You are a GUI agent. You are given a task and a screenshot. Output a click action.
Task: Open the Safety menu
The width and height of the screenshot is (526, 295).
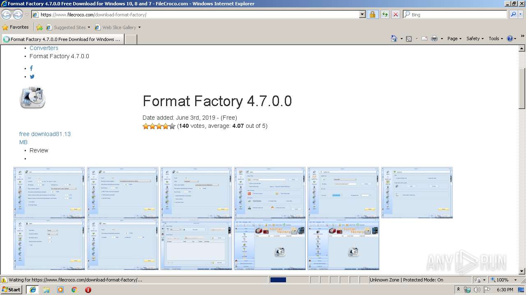coord(475,39)
